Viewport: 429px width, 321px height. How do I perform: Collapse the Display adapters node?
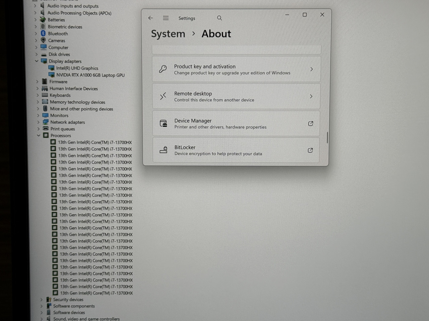(37, 61)
